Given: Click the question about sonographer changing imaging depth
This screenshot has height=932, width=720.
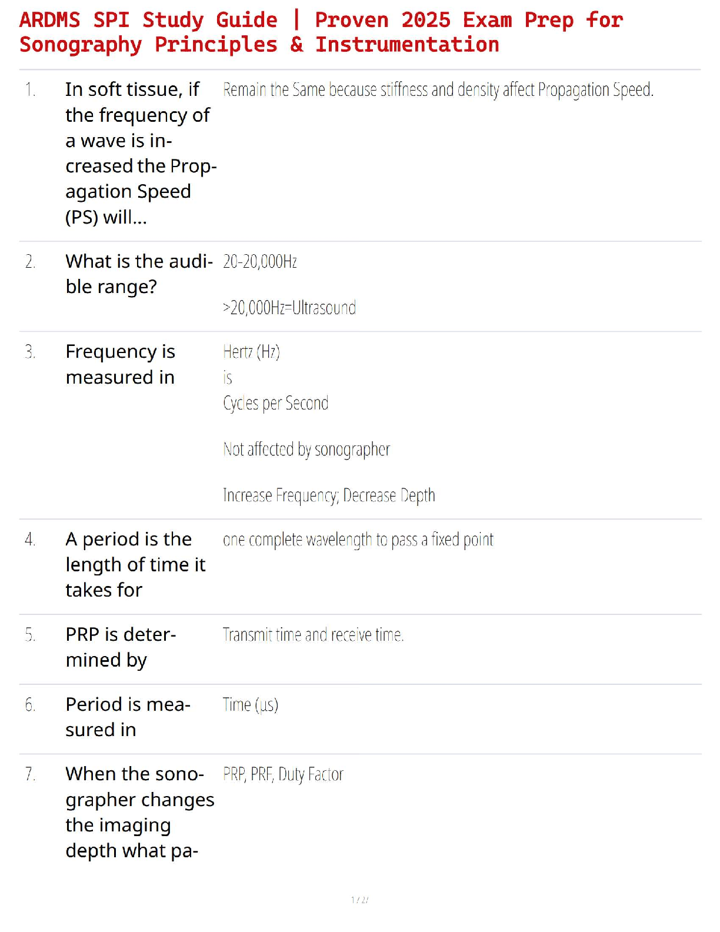Looking at the screenshot, I should [139, 812].
